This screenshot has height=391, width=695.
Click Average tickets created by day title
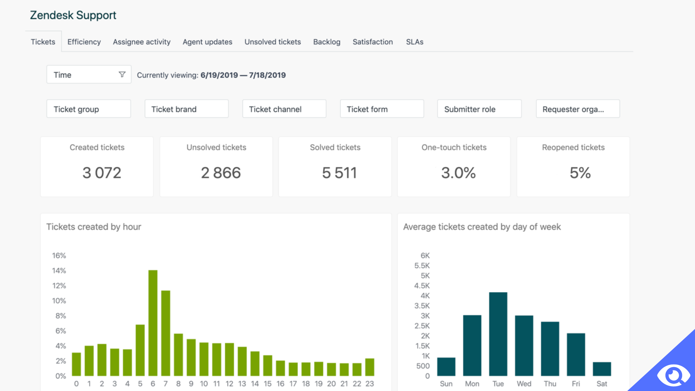tap(482, 227)
